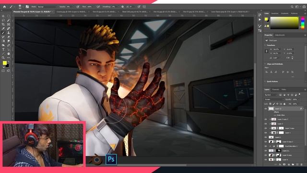Open the smoothing options gear
This screenshot has height=173, width=307.
(123, 7)
